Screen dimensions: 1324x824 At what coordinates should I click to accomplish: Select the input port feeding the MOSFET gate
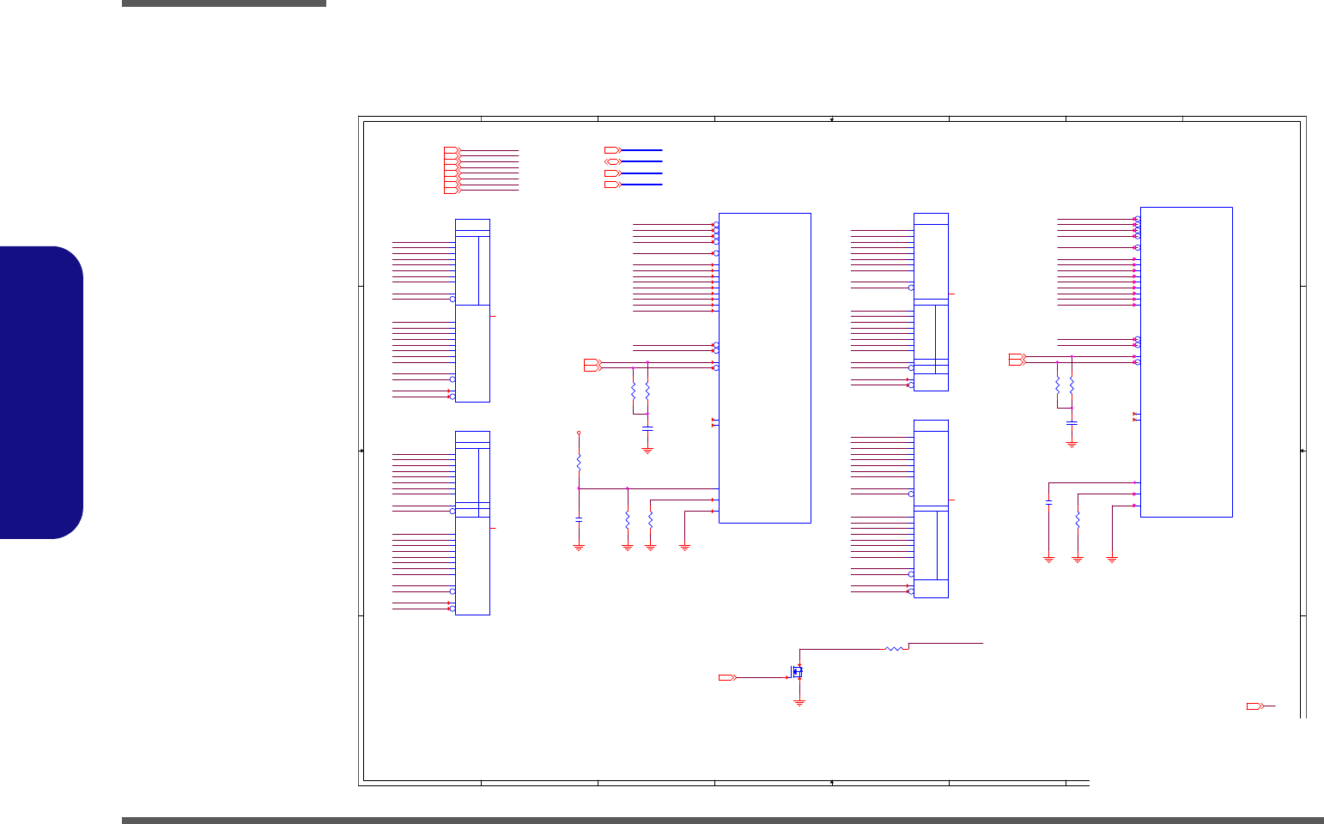pyautogui.click(x=726, y=678)
